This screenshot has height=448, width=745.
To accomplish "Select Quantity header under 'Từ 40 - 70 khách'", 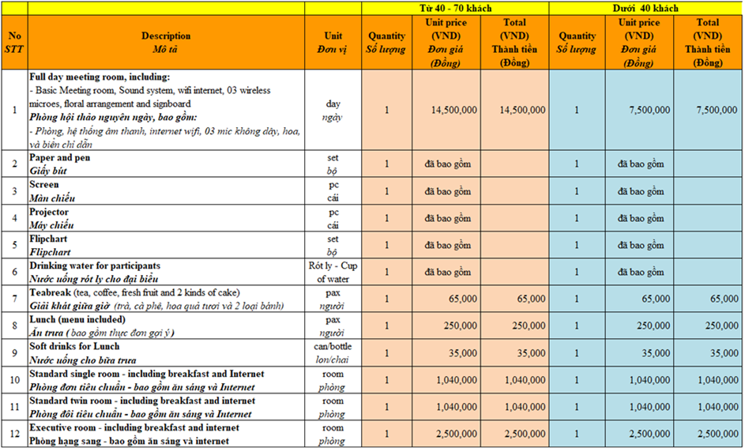I will coord(387,43).
